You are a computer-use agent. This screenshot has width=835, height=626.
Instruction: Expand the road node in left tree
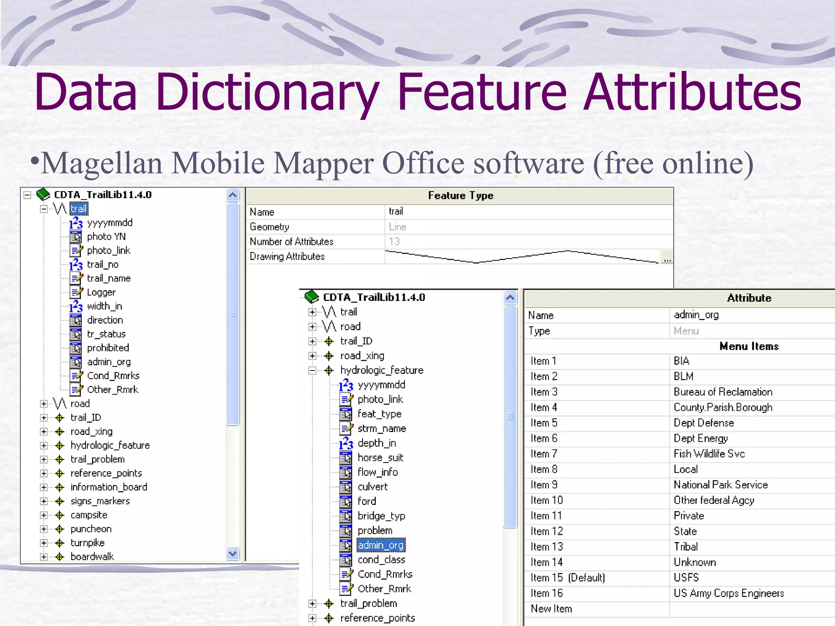point(44,404)
